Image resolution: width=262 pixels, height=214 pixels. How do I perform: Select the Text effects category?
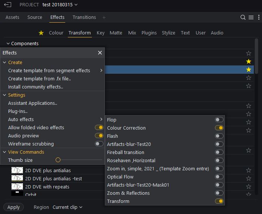point(185,33)
